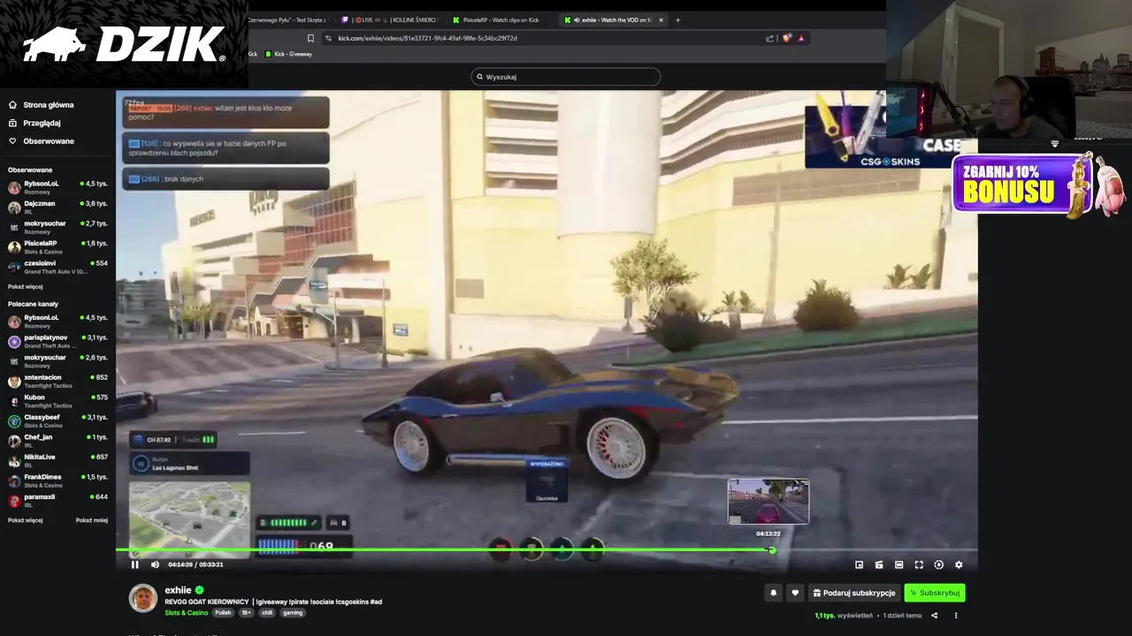The height and width of the screenshot is (636, 1132).
Task: Click the exhiie channel name
Action: click(178, 590)
